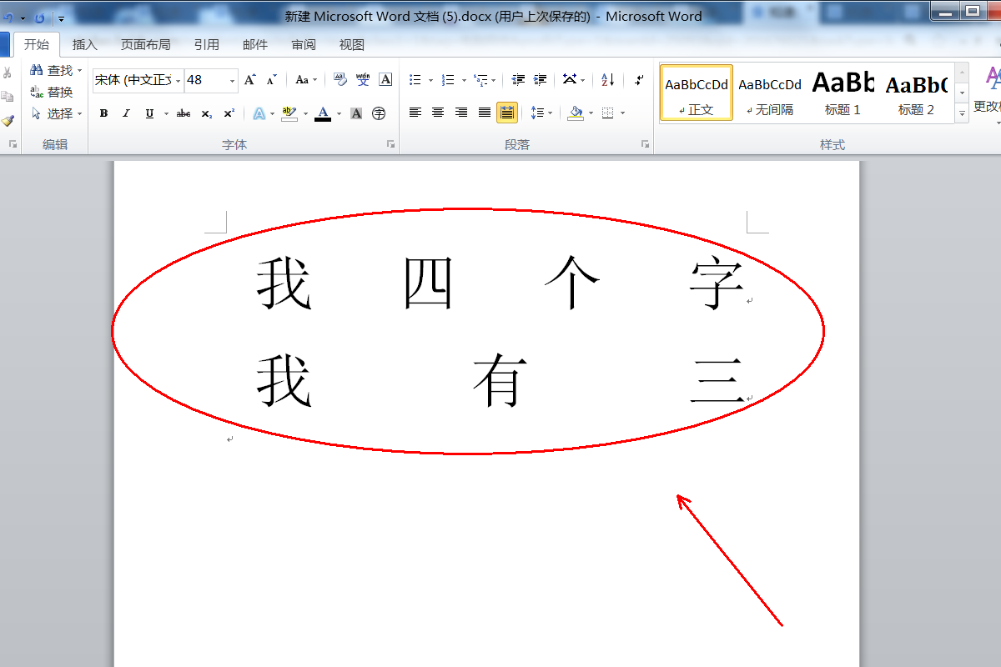Apply strikethrough to text
The height and width of the screenshot is (667, 1001).
(184, 113)
